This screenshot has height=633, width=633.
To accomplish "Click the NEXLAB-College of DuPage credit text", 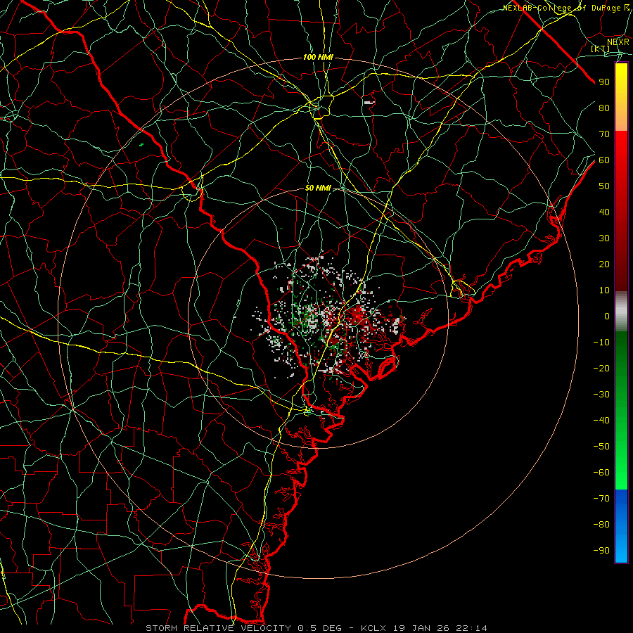I will (x=567, y=8).
